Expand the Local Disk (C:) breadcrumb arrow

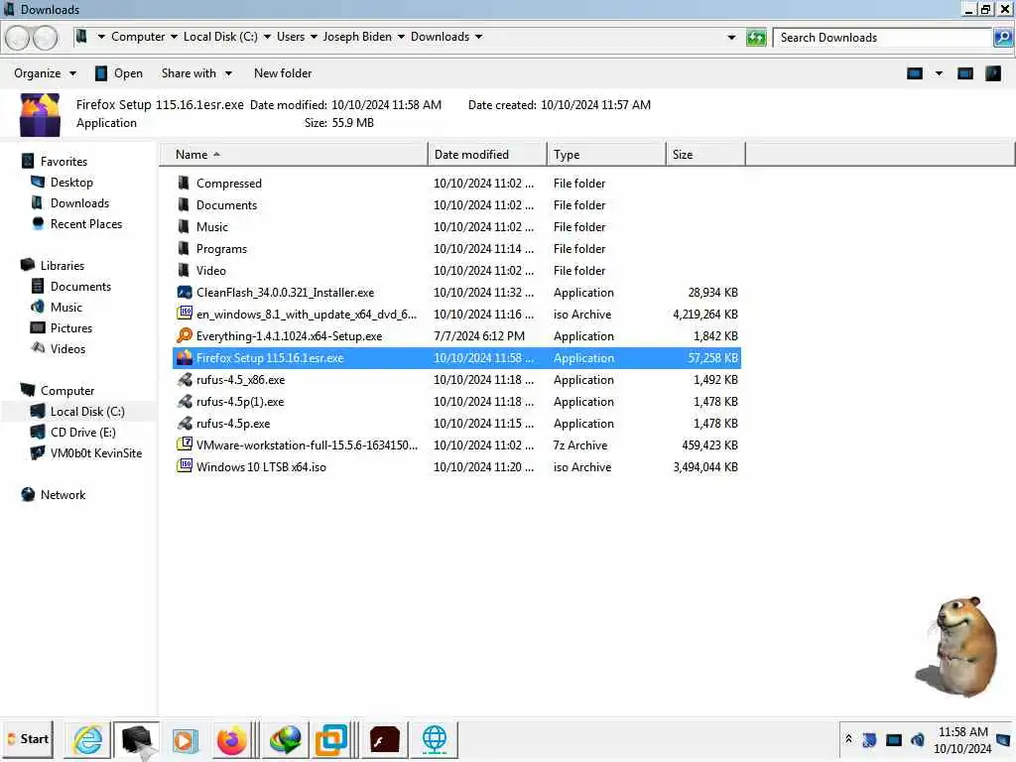267,37
